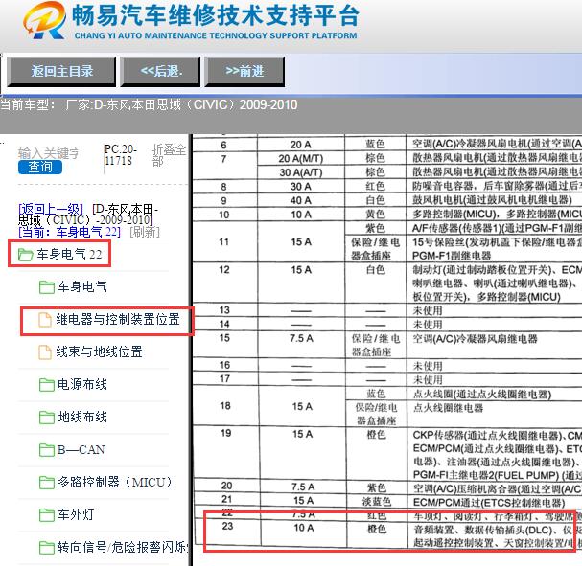Click the 淡蓝色 color cell of fuse 21
Image resolution: width=582 pixels, height=566 pixels.
pos(377,502)
